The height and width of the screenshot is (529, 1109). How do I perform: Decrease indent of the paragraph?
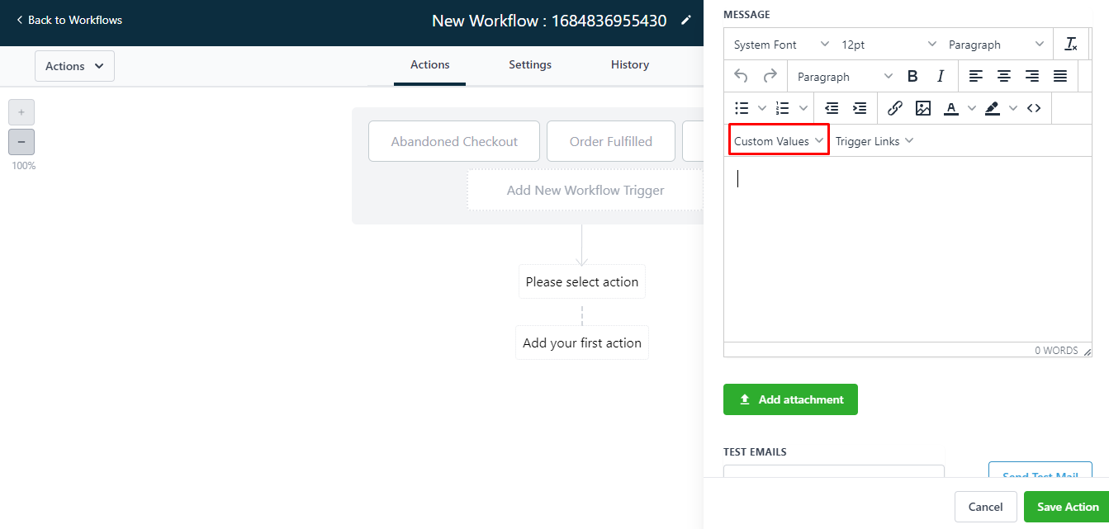[832, 108]
